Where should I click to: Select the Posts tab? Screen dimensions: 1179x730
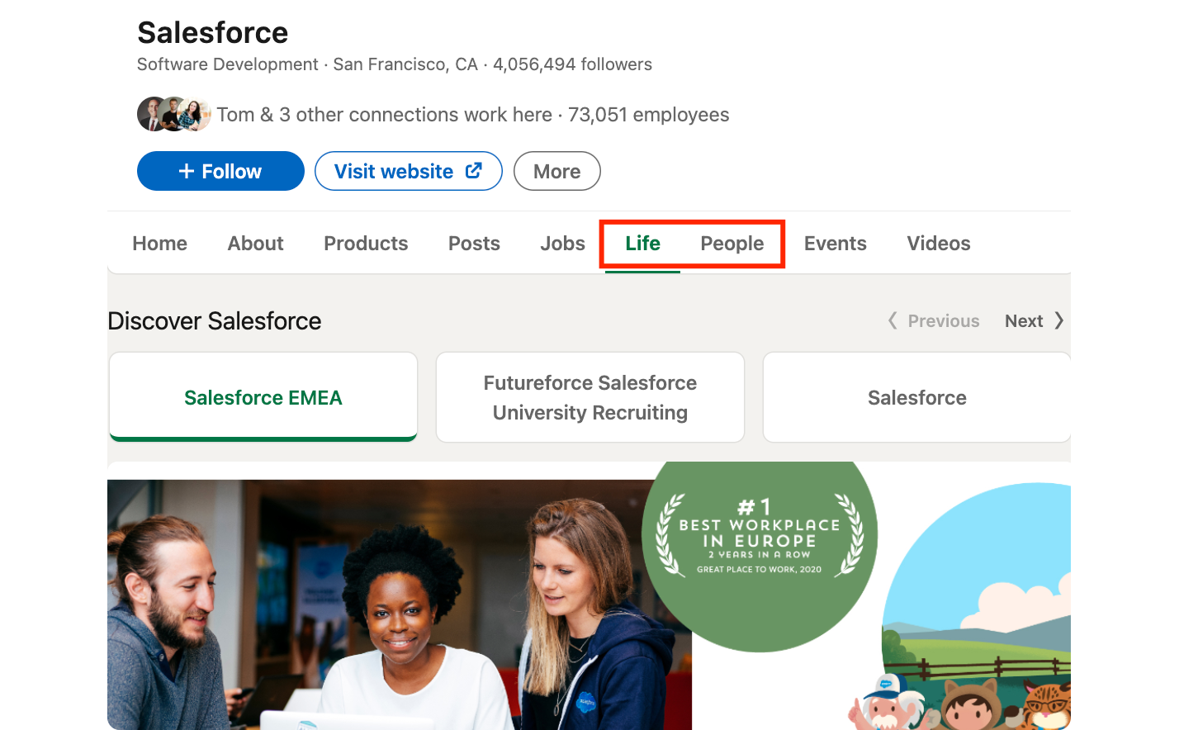point(474,244)
